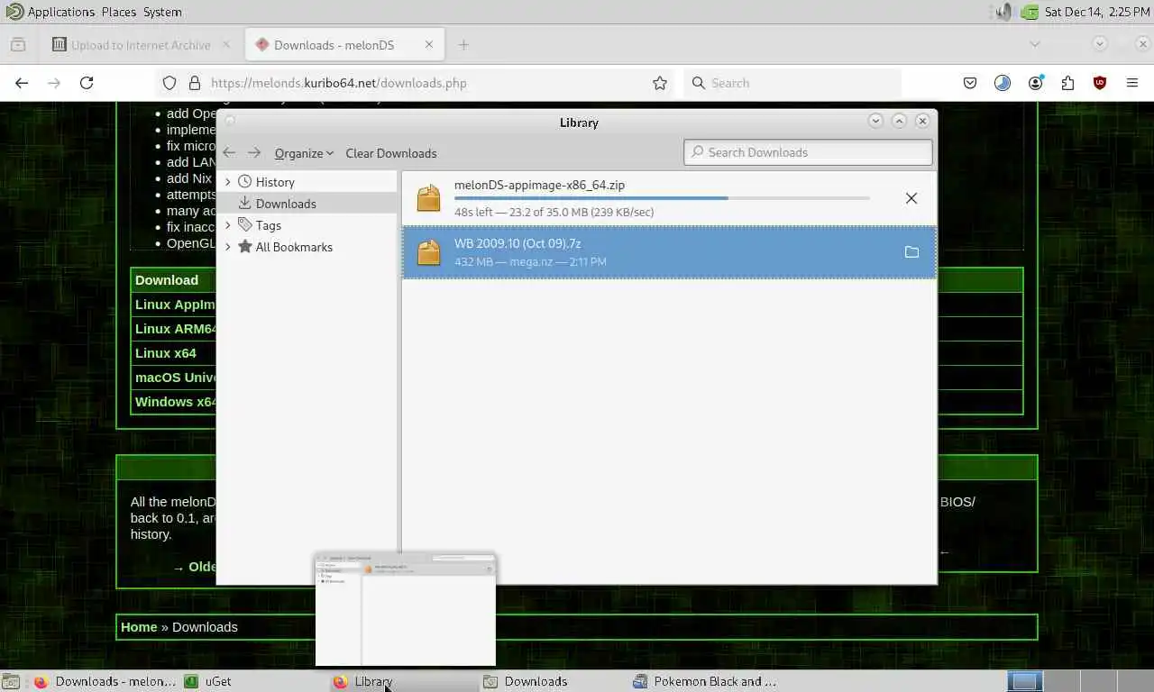
Task: Expand the All Bookmarks tree item
Action: tap(228, 247)
